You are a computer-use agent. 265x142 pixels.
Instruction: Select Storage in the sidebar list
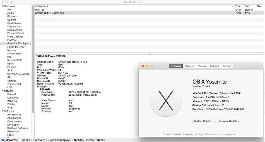[12, 80]
